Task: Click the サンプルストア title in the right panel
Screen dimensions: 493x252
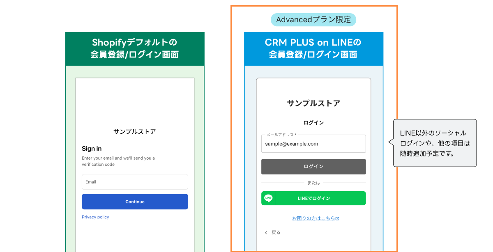Action: tap(313, 103)
